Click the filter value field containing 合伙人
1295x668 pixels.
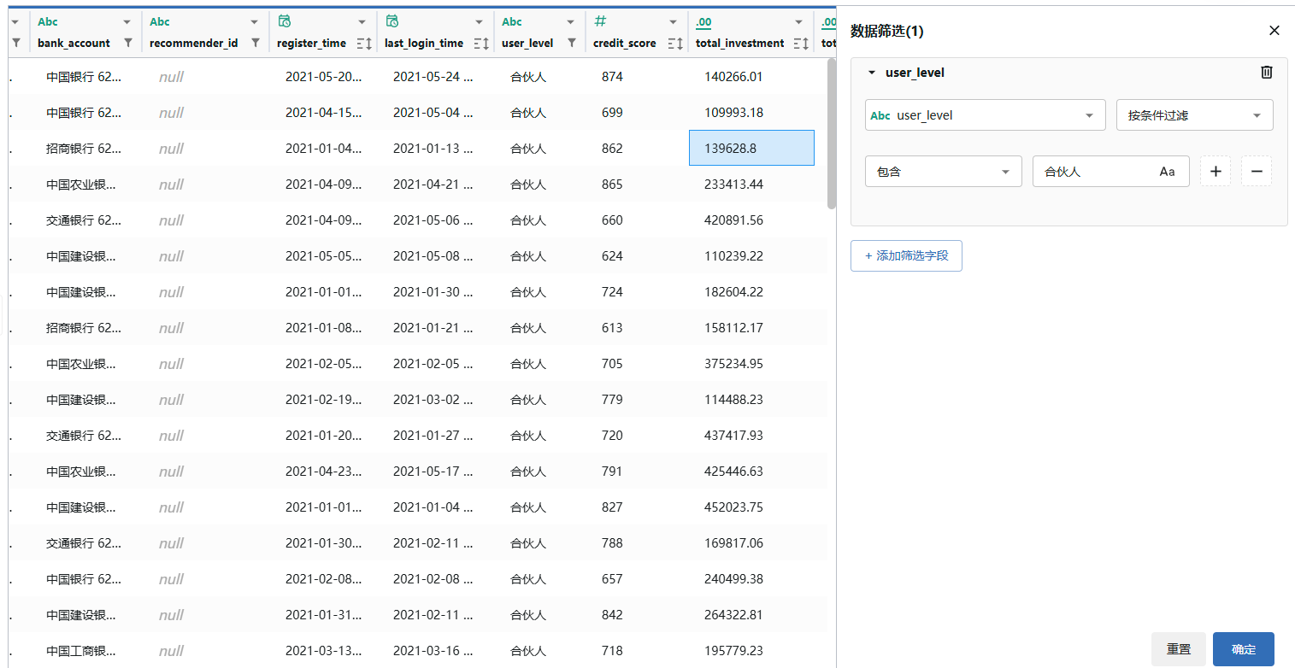[1110, 172]
